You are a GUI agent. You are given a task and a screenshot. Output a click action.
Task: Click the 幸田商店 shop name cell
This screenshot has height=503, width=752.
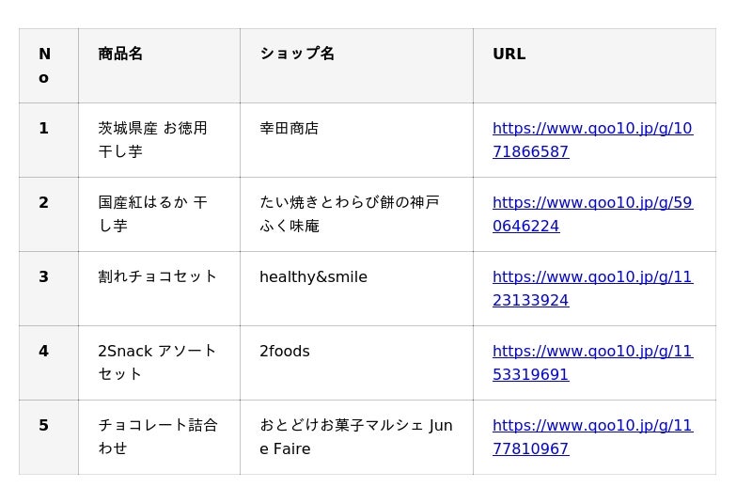[290, 129]
